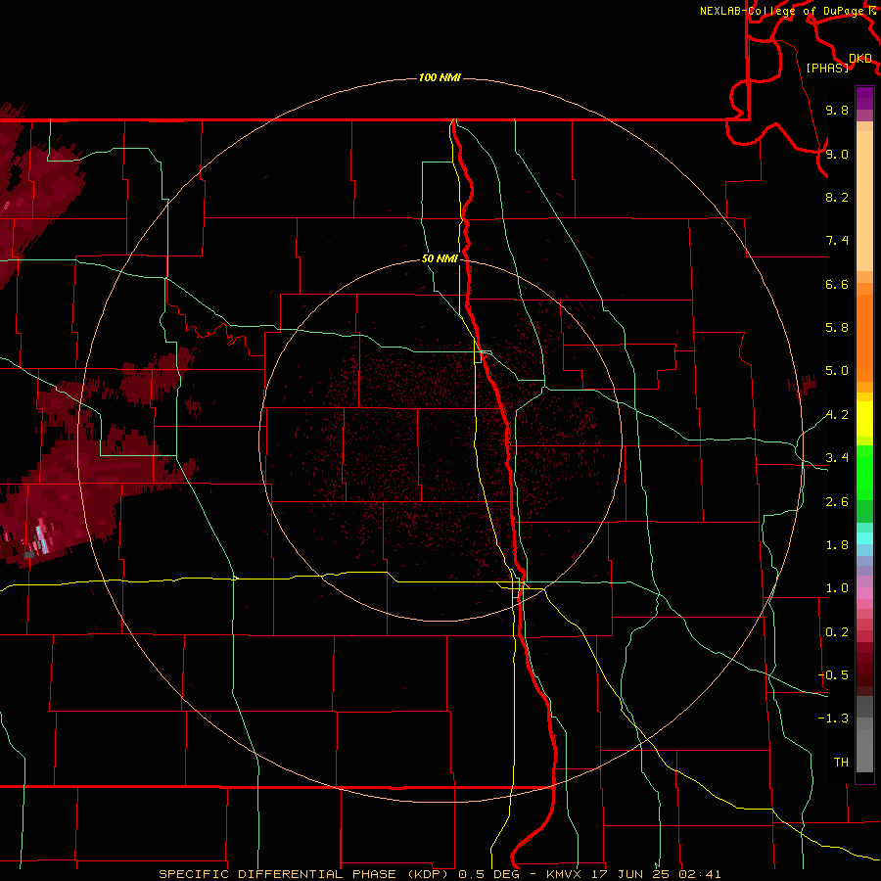Viewport: 881px width, 881px height.
Task: Pick the yellow segment of the color bar
Action: coord(864,419)
